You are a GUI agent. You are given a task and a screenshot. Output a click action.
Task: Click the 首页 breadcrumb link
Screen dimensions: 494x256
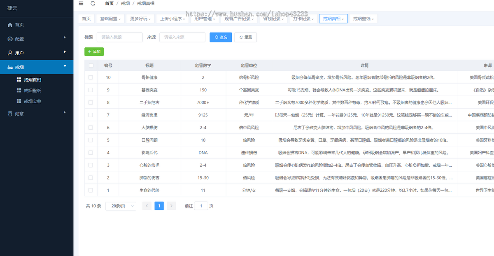pos(109,3)
